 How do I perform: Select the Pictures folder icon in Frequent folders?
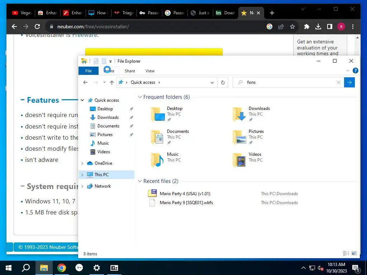239,137
